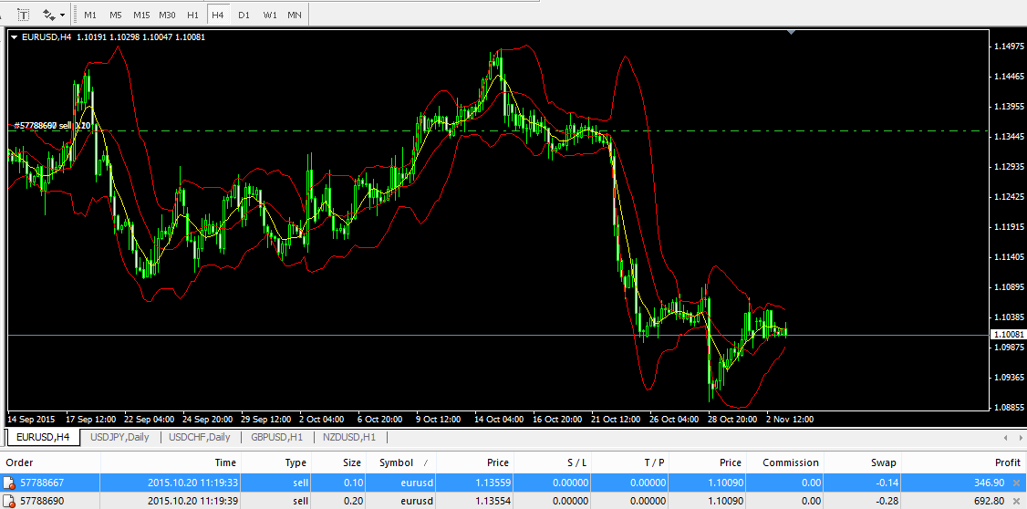Sort trades by Profit column header
Viewport: 1027px width, 509px height.
963,462
